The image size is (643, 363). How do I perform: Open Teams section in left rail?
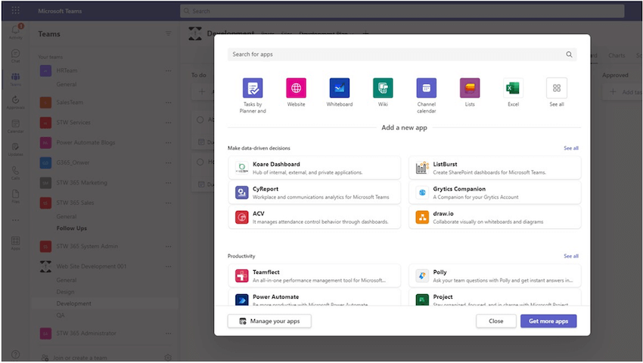coord(16,79)
